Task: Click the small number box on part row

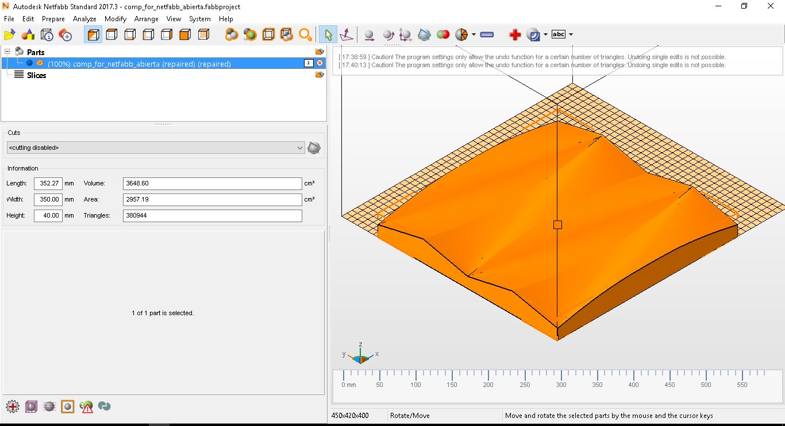Action: (x=309, y=63)
